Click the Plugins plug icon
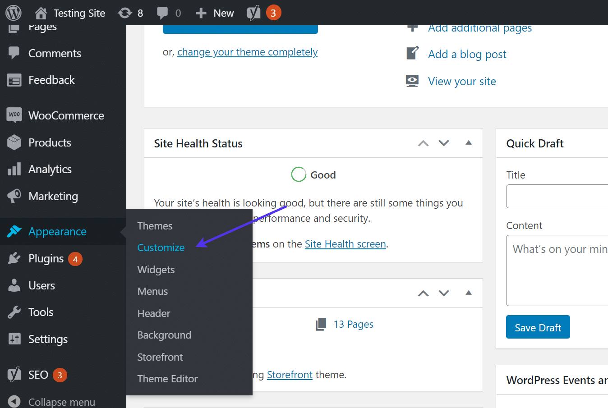This screenshot has width=608, height=408. pyautogui.click(x=14, y=258)
